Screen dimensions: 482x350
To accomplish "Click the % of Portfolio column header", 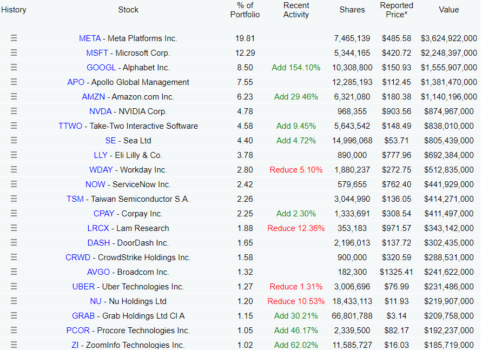I will click(245, 10).
